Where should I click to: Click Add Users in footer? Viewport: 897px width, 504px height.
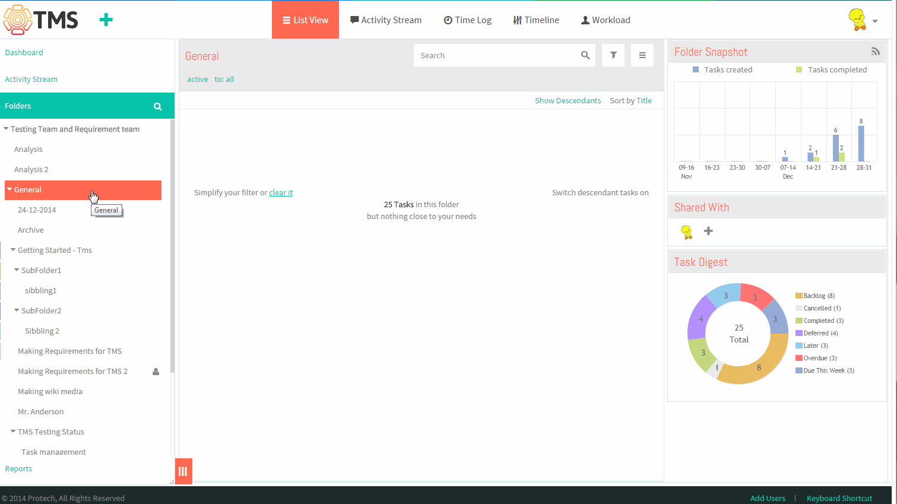(x=768, y=498)
